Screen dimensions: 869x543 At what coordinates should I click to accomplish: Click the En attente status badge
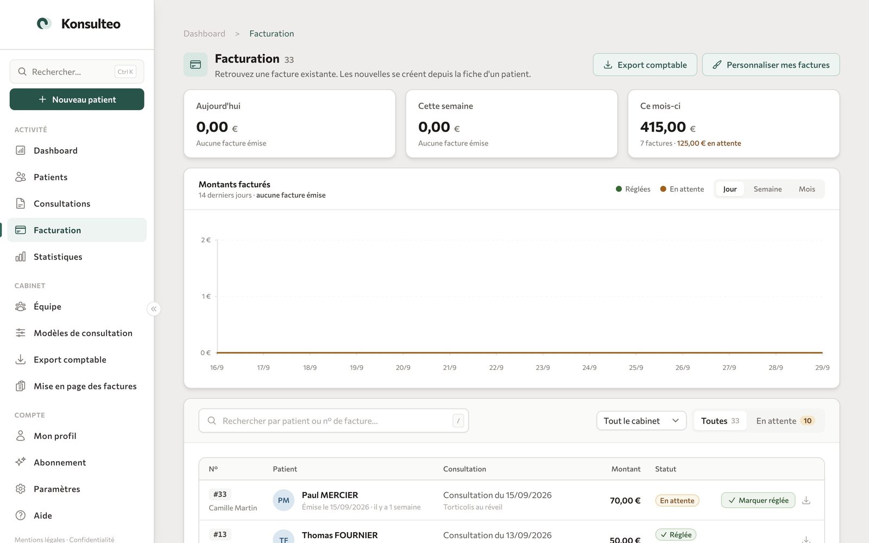tap(677, 501)
